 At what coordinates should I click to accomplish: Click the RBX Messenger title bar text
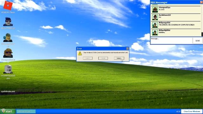159,2
